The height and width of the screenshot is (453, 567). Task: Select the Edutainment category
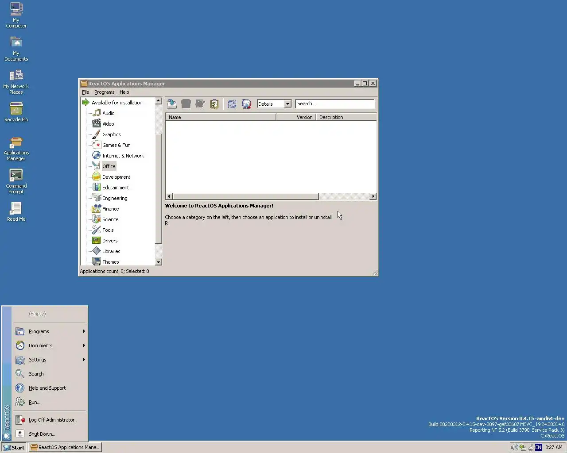coord(116,188)
